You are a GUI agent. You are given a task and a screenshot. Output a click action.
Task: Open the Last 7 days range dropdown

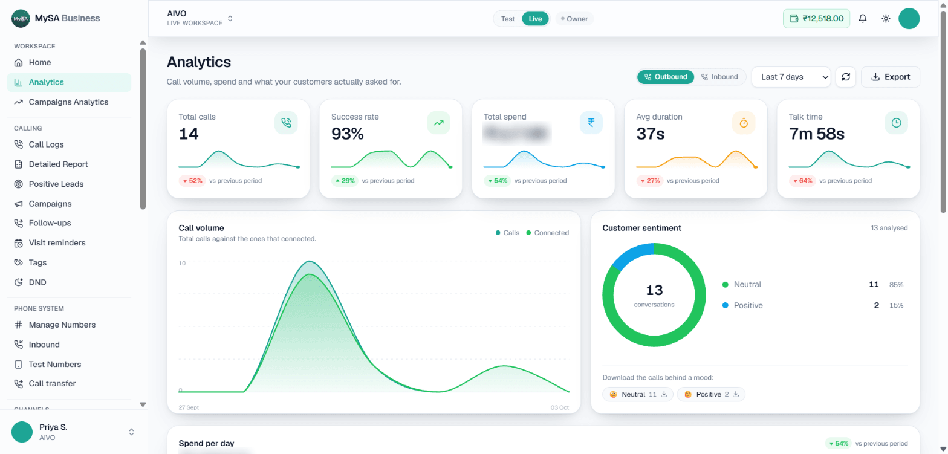pyautogui.click(x=791, y=77)
